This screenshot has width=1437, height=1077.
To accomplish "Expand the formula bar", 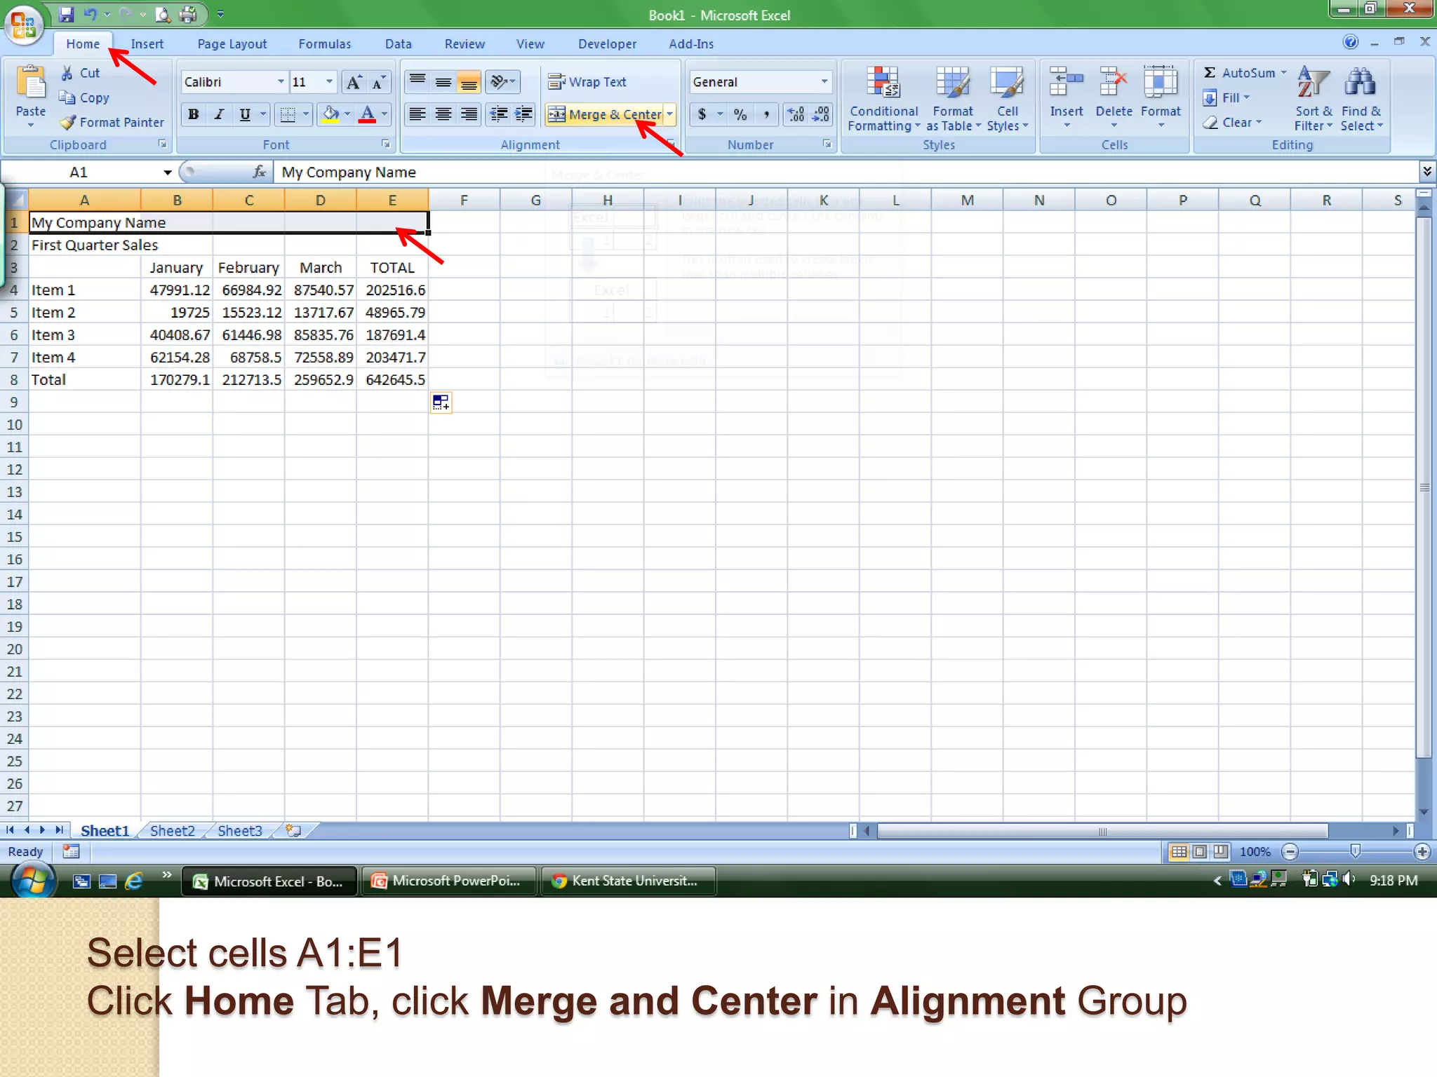I will pos(1426,171).
